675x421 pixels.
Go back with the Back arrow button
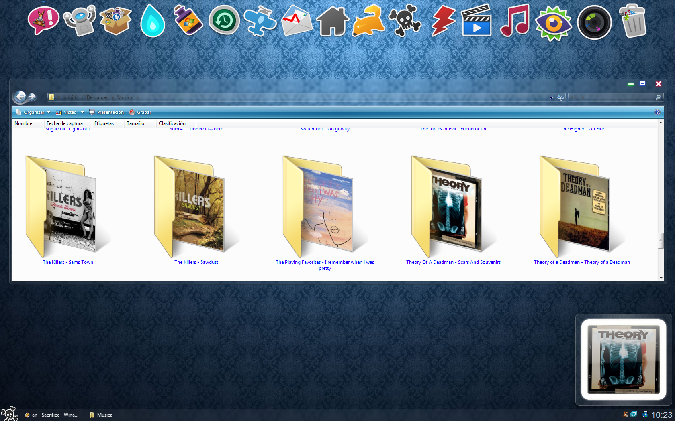[x=20, y=97]
